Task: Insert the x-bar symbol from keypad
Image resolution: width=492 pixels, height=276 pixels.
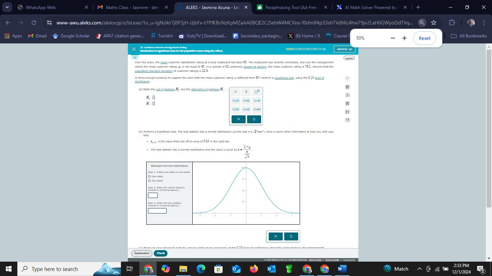Action: [246, 92]
